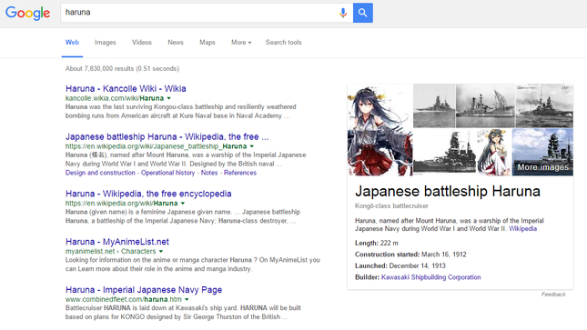This screenshot has height=330, width=587.
Task: Click the Length: 222 m fact
Action: click(377, 244)
